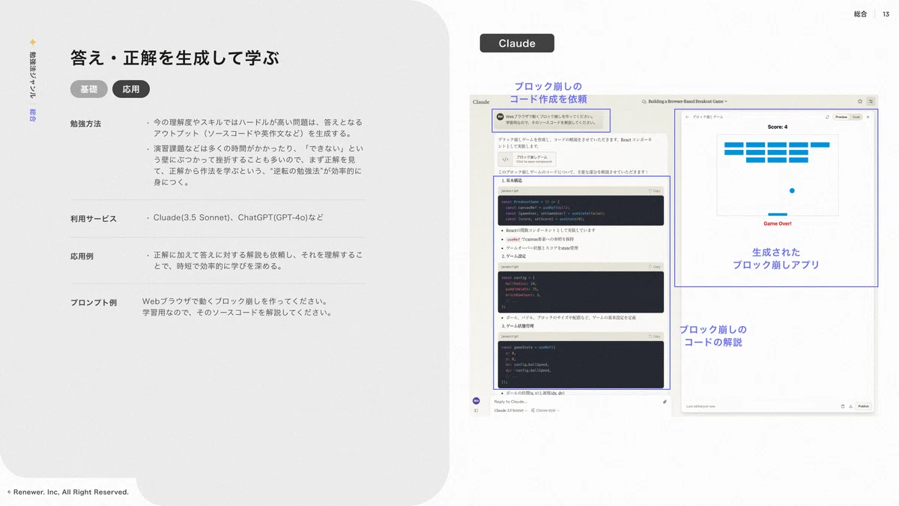Image resolution: width=899 pixels, height=506 pixels.
Task: Select the 基礎 tag on the slide
Action: (x=89, y=89)
